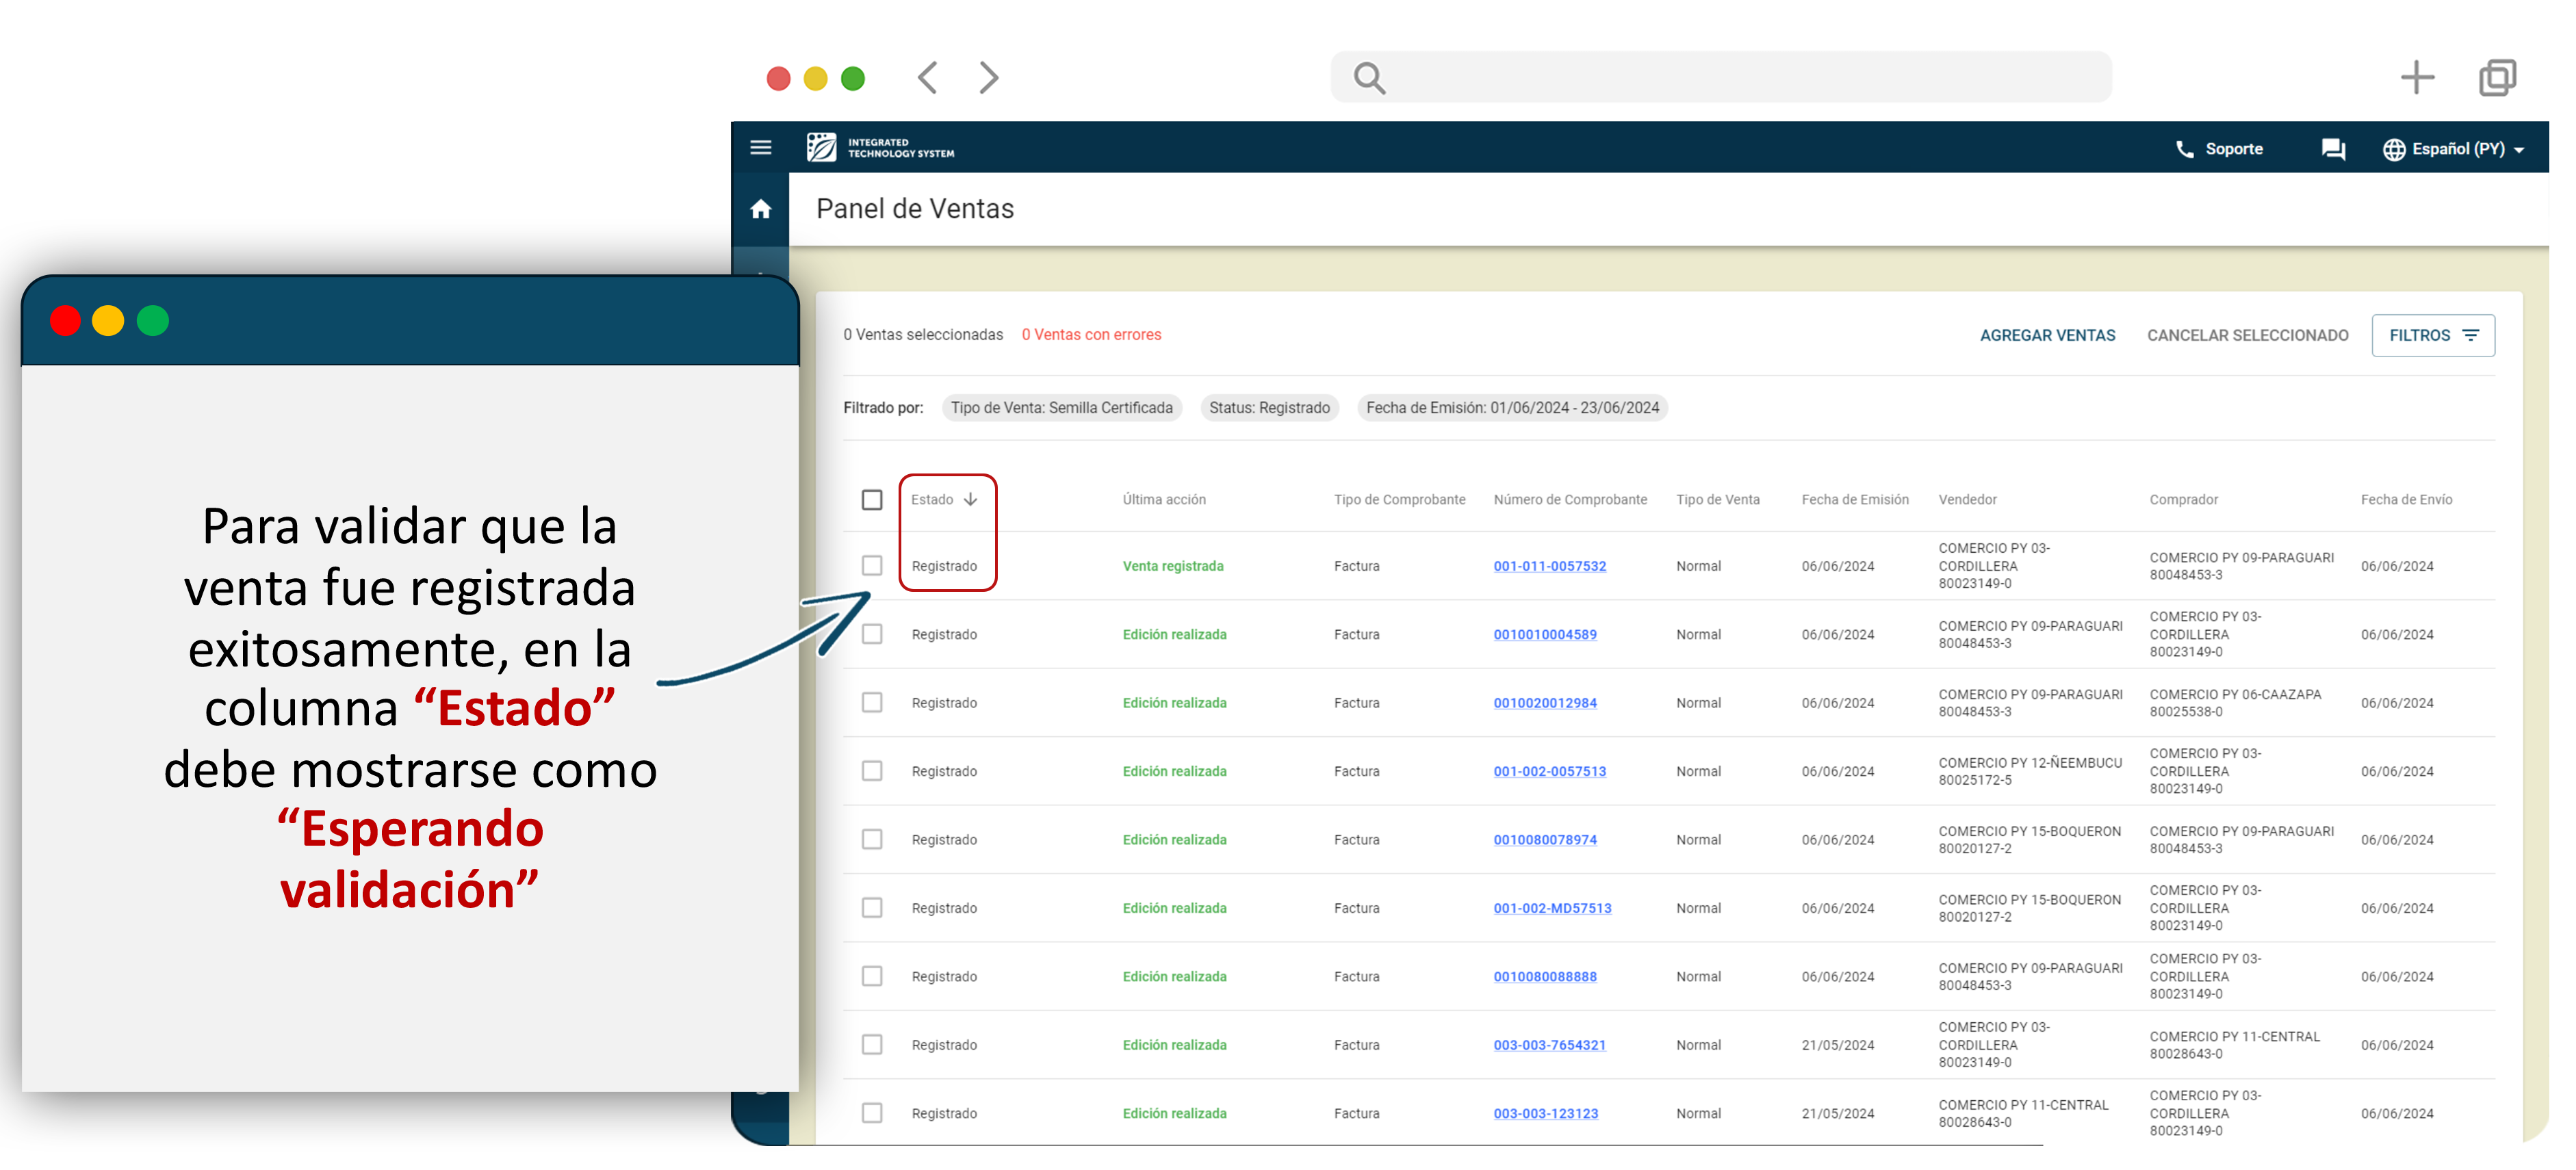The image size is (2576, 1170).
Task: Click the Soporte phone icon
Action: point(2184,149)
